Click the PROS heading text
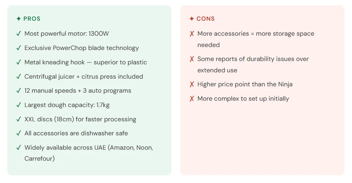 (32, 19)
